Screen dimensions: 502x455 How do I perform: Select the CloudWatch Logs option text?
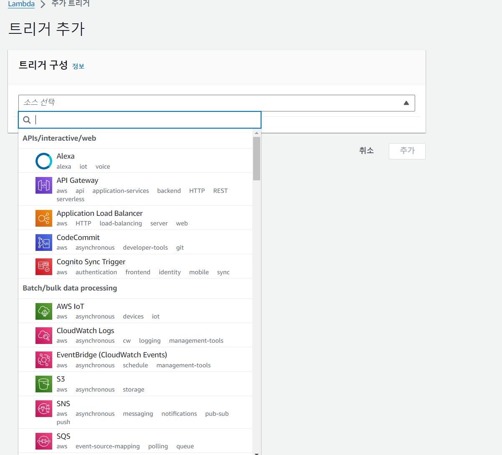(86, 331)
